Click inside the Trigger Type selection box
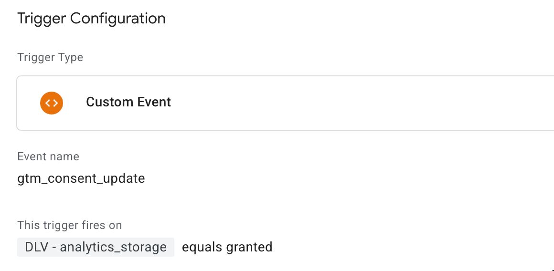 pos(285,103)
